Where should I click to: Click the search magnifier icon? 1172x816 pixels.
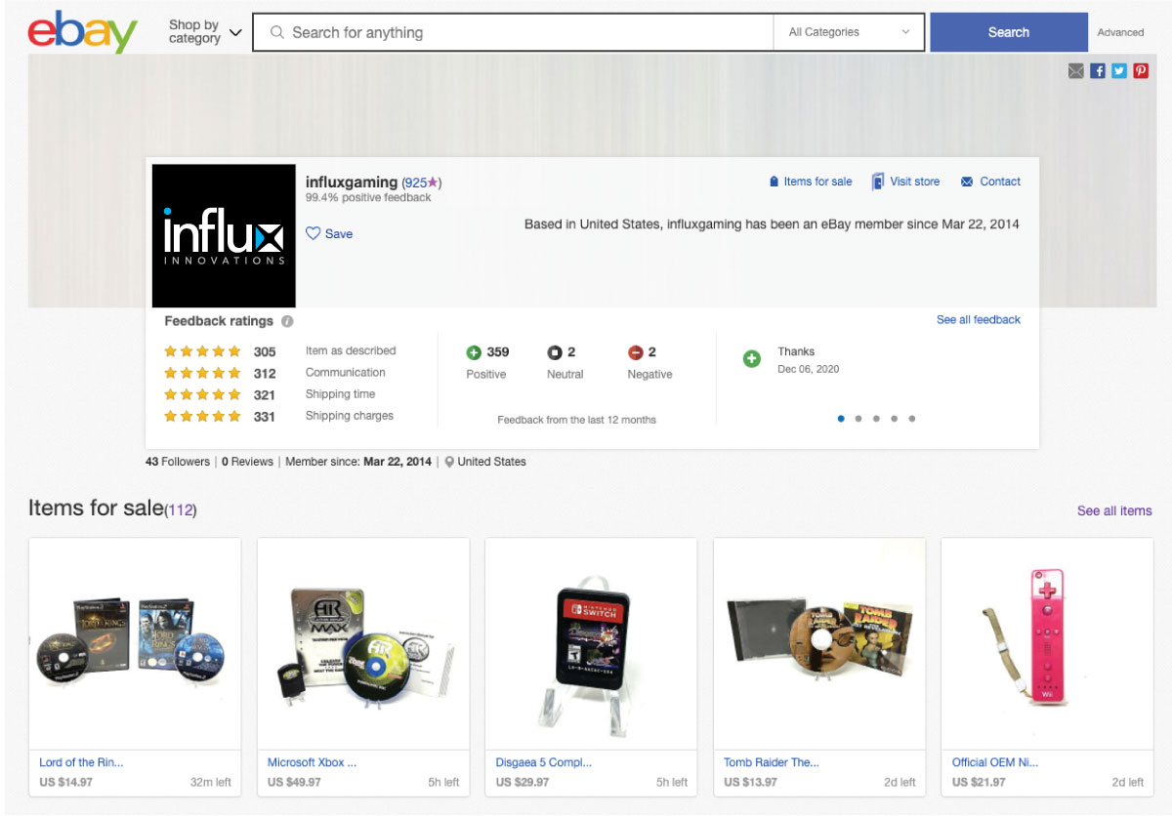coord(276,32)
